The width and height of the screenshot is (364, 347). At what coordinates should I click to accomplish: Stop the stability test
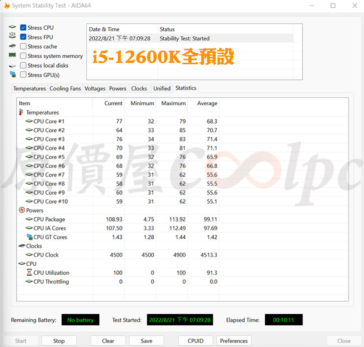click(59, 341)
